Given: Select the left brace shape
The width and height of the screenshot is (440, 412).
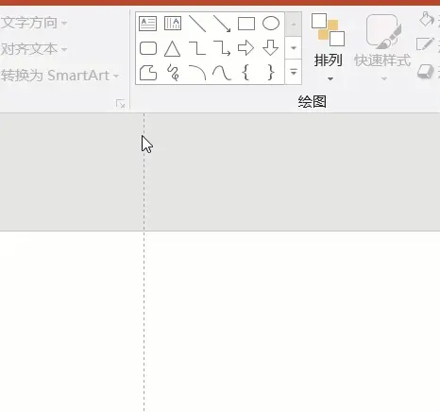Looking at the screenshot, I should [246, 73].
